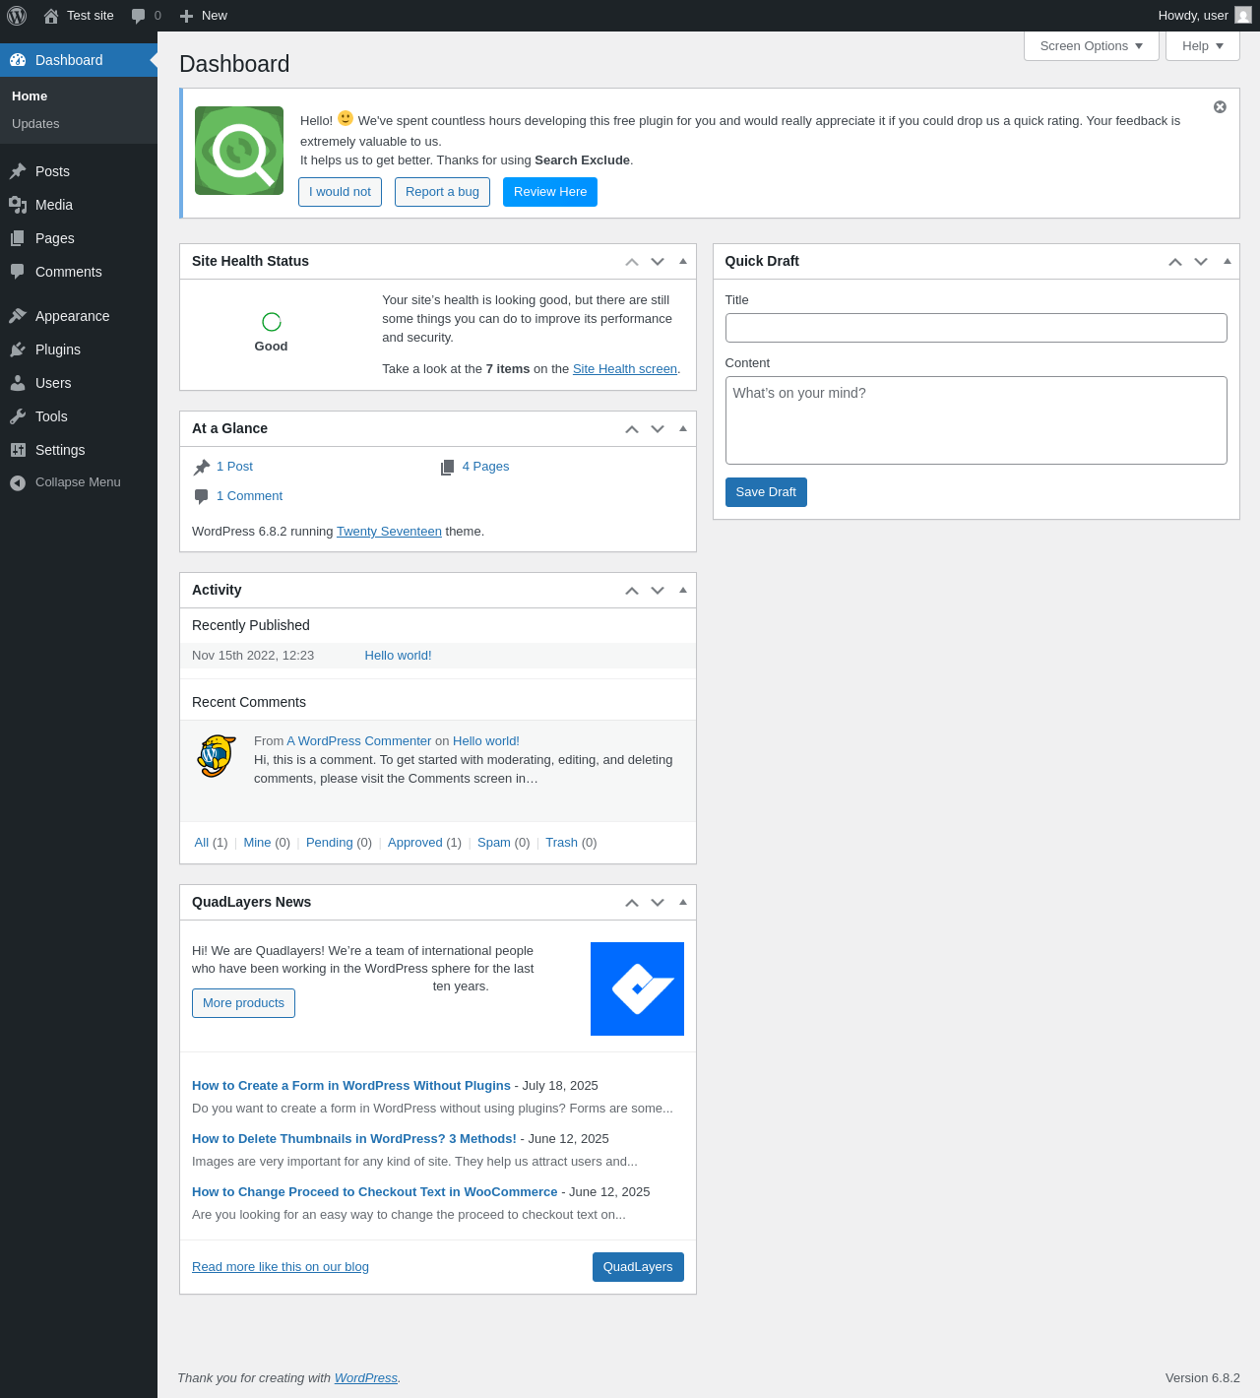Open the Site Health screen link
This screenshot has height=1398, width=1260.
click(625, 369)
